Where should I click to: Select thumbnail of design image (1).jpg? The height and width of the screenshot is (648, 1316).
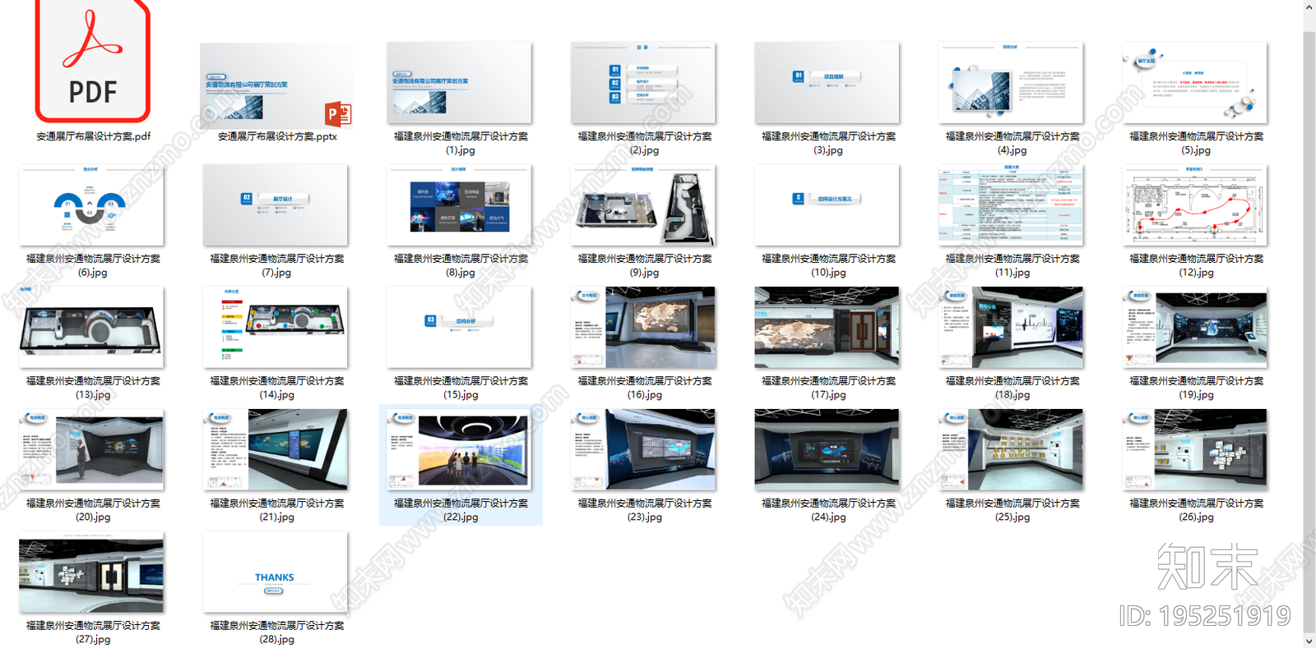coord(459,83)
